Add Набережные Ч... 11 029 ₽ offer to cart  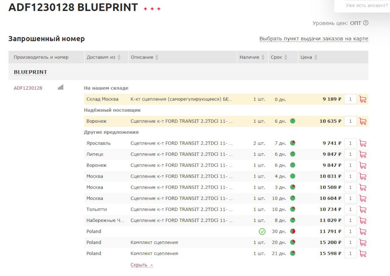363,220
